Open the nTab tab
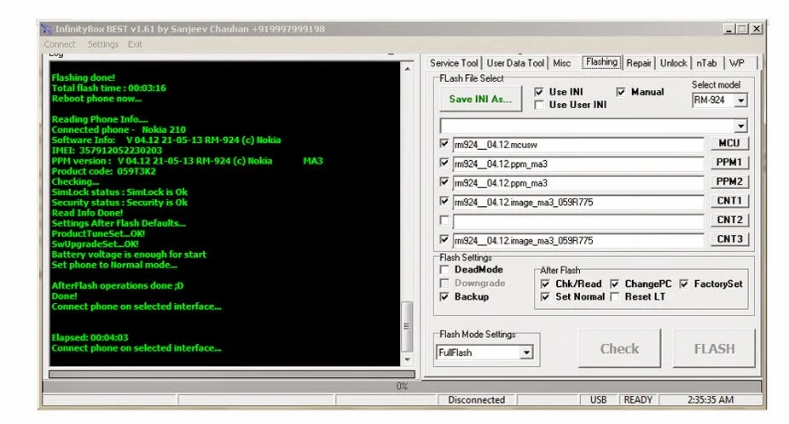The image size is (789, 424). coord(706,63)
